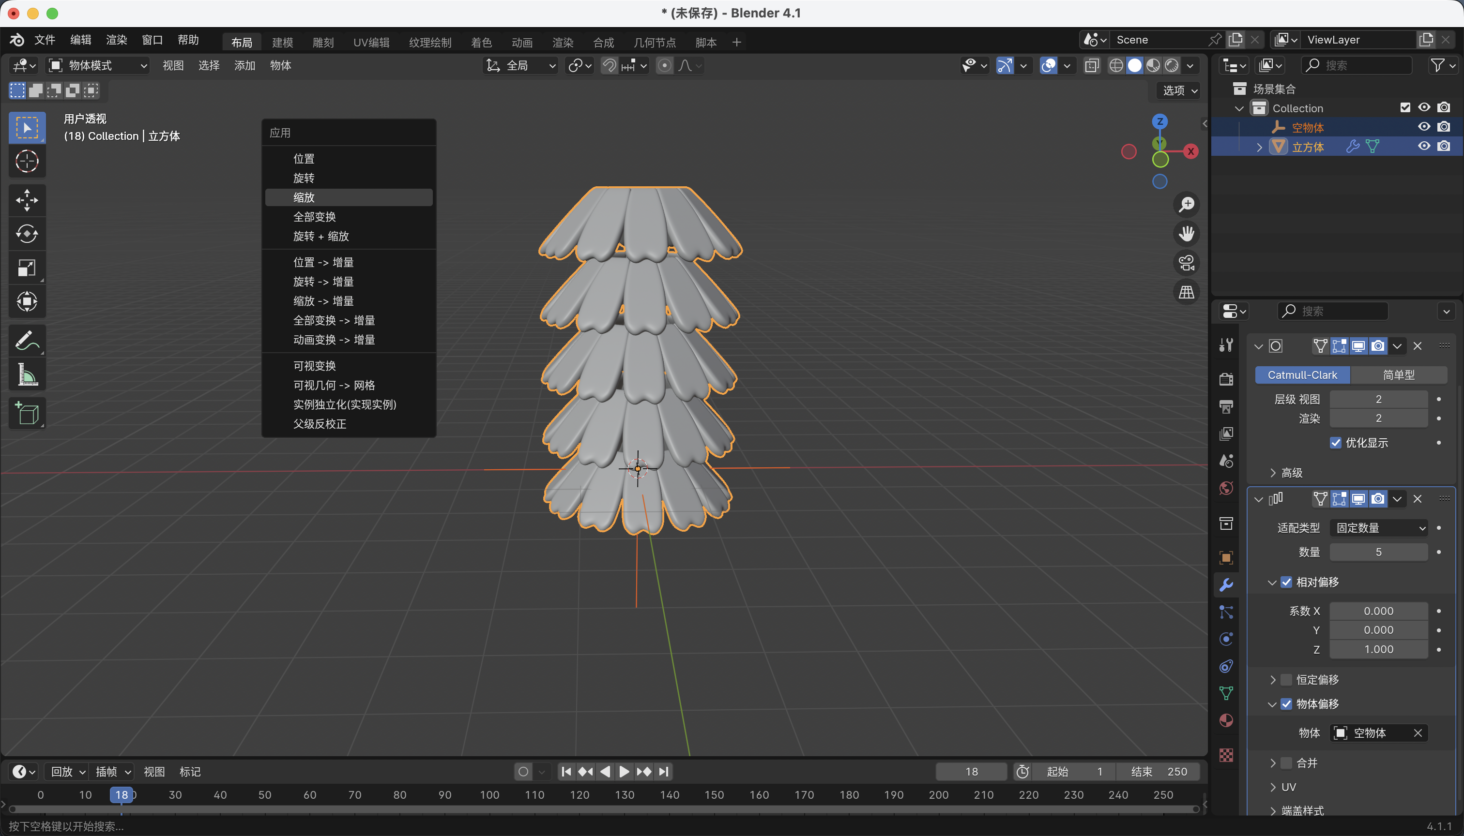
Task: Click the Add Cube tool icon
Action: click(x=27, y=414)
